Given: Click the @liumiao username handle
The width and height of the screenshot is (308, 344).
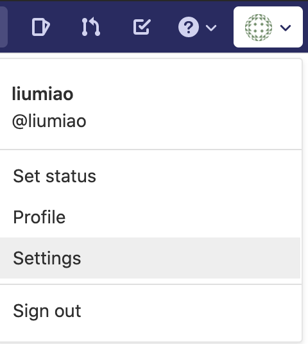Looking at the screenshot, I should tap(49, 121).
